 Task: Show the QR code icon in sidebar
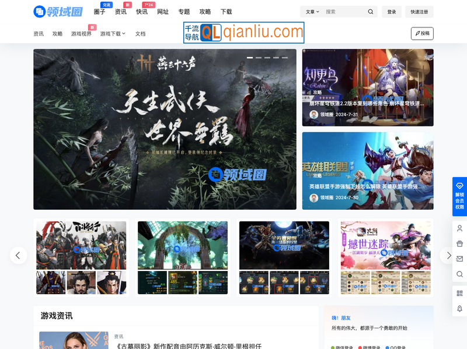459,293
